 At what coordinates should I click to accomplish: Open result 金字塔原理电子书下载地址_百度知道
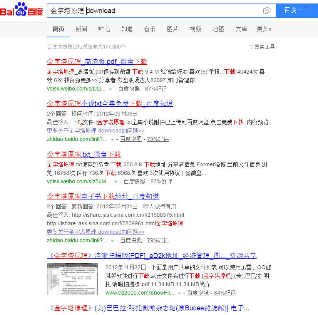tap(103, 196)
